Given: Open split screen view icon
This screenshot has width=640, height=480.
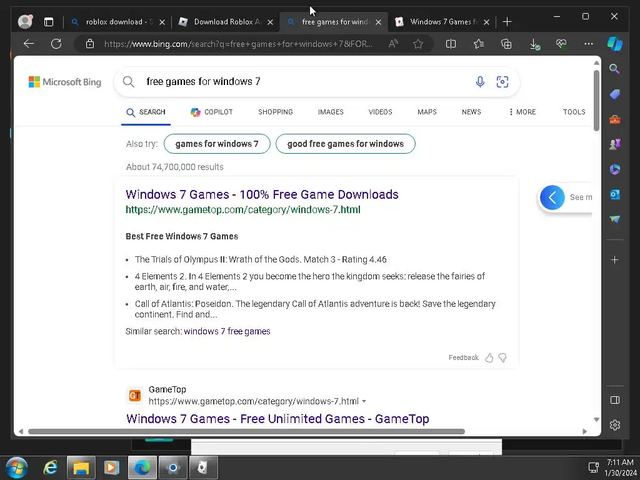Looking at the screenshot, I should coord(451,44).
